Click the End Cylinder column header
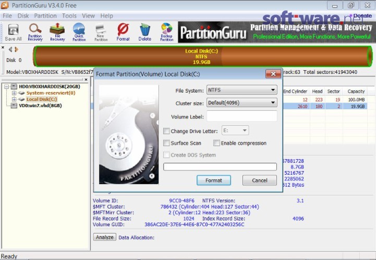This screenshot has height=260, width=376. pyautogui.click(x=295, y=92)
